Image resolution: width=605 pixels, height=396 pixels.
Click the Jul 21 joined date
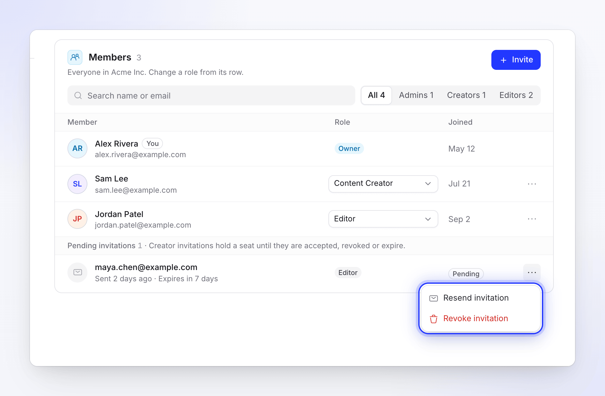459,184
